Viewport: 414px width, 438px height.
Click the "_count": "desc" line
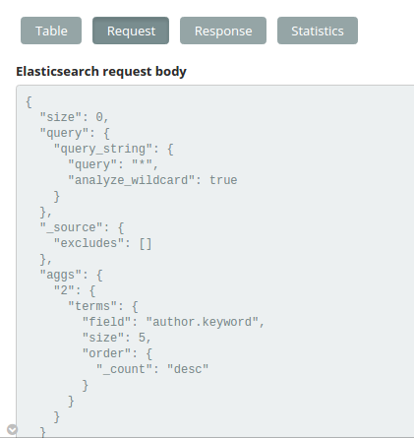coord(152,369)
